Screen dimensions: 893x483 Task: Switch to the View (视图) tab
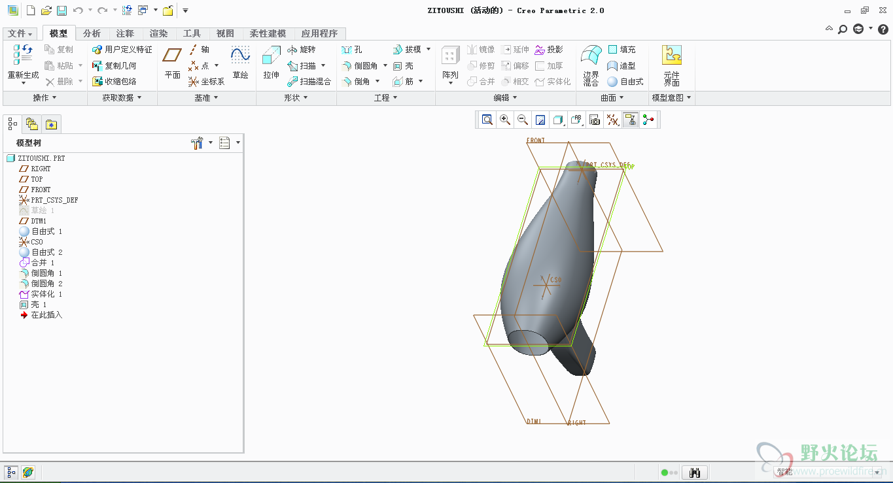225,33
